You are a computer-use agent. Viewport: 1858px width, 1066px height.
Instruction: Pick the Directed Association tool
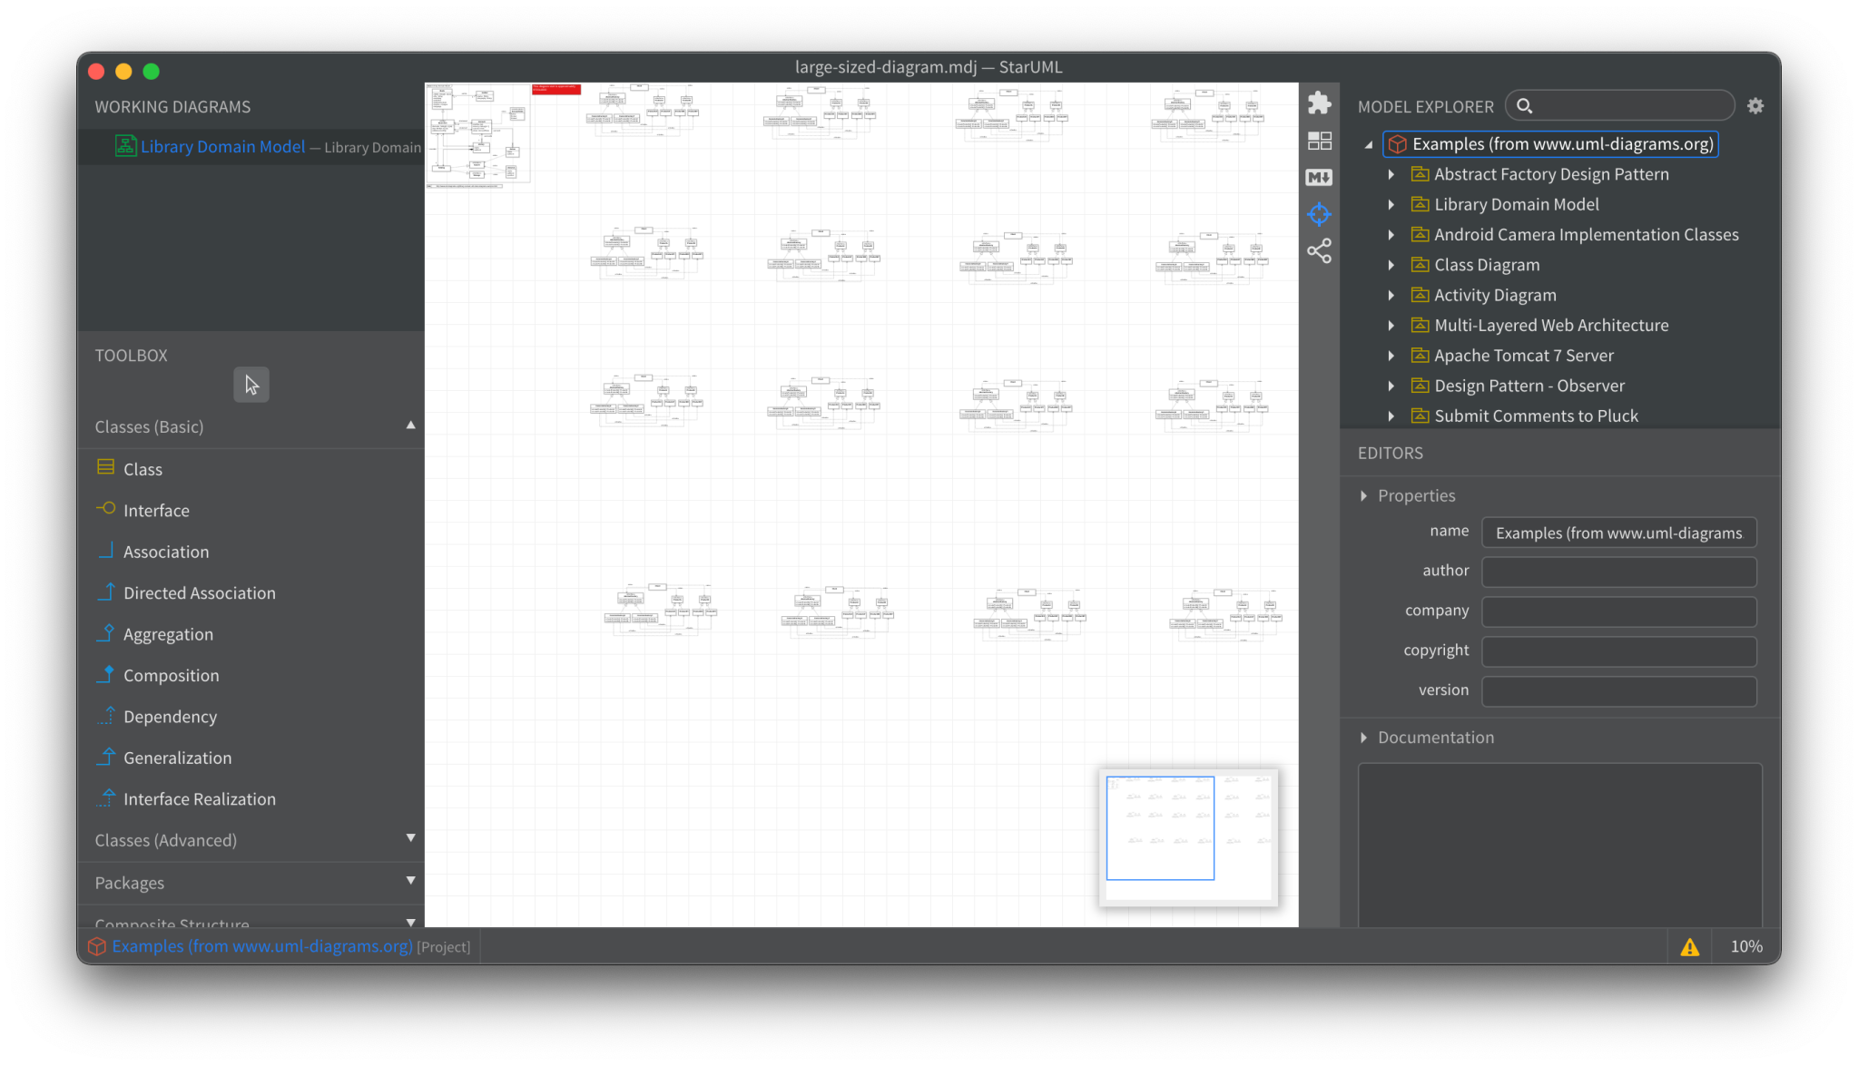199,592
